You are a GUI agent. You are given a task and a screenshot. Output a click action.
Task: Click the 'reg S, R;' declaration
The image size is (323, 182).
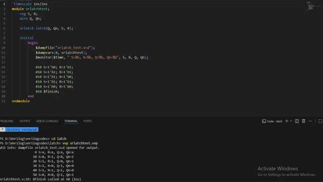point(28,14)
